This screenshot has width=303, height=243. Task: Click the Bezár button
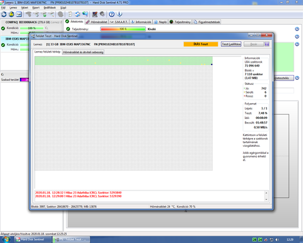click(254, 44)
